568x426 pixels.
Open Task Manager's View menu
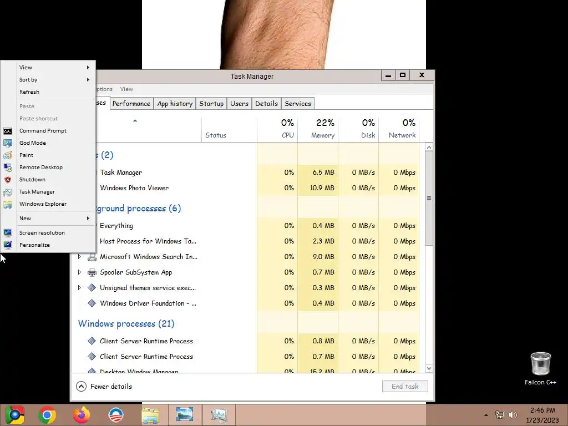point(126,89)
